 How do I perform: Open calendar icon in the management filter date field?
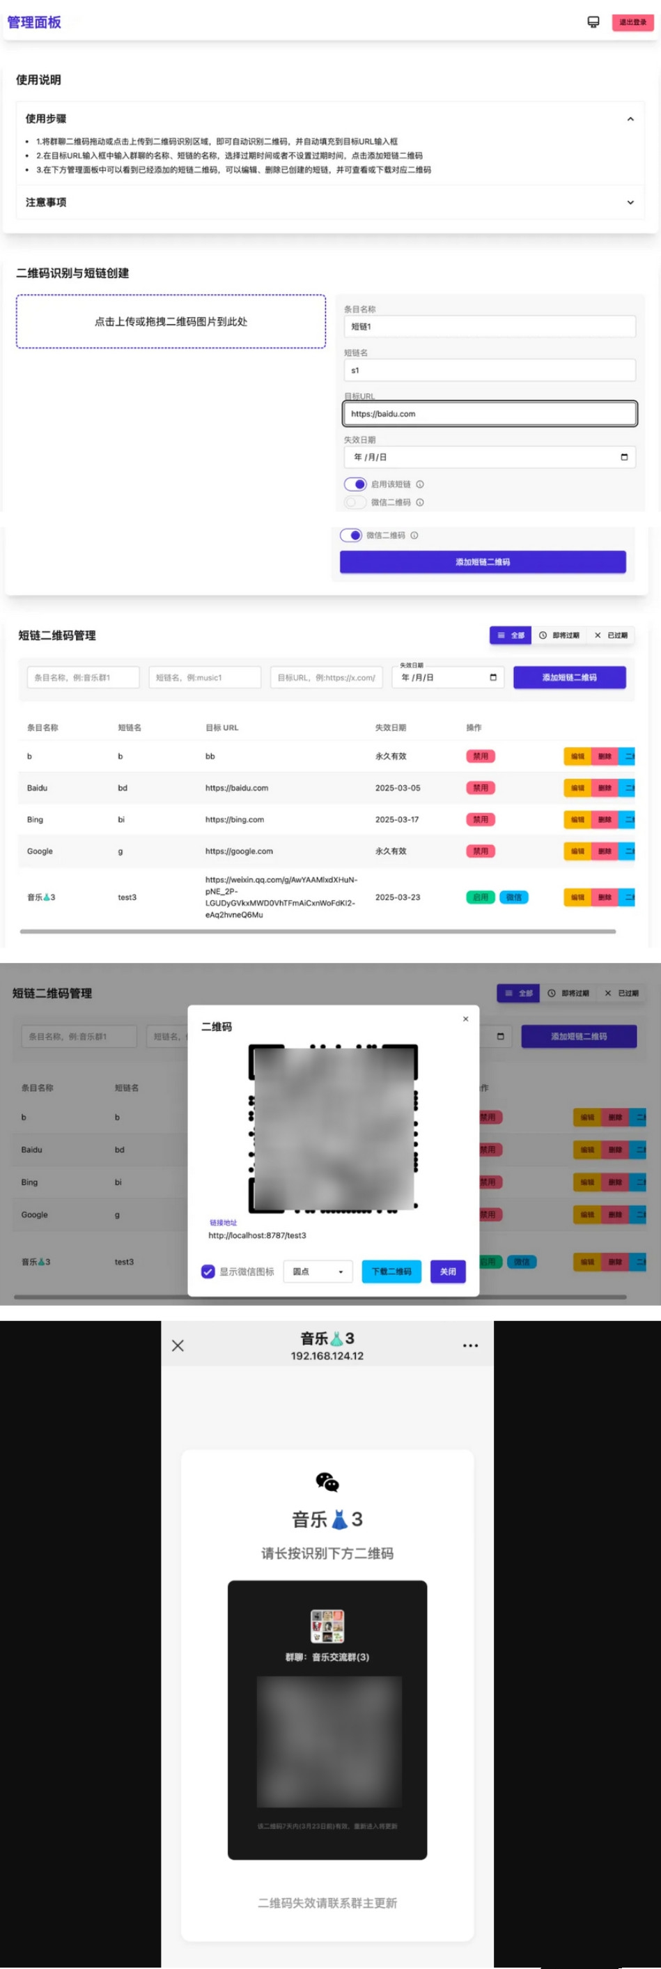[493, 677]
